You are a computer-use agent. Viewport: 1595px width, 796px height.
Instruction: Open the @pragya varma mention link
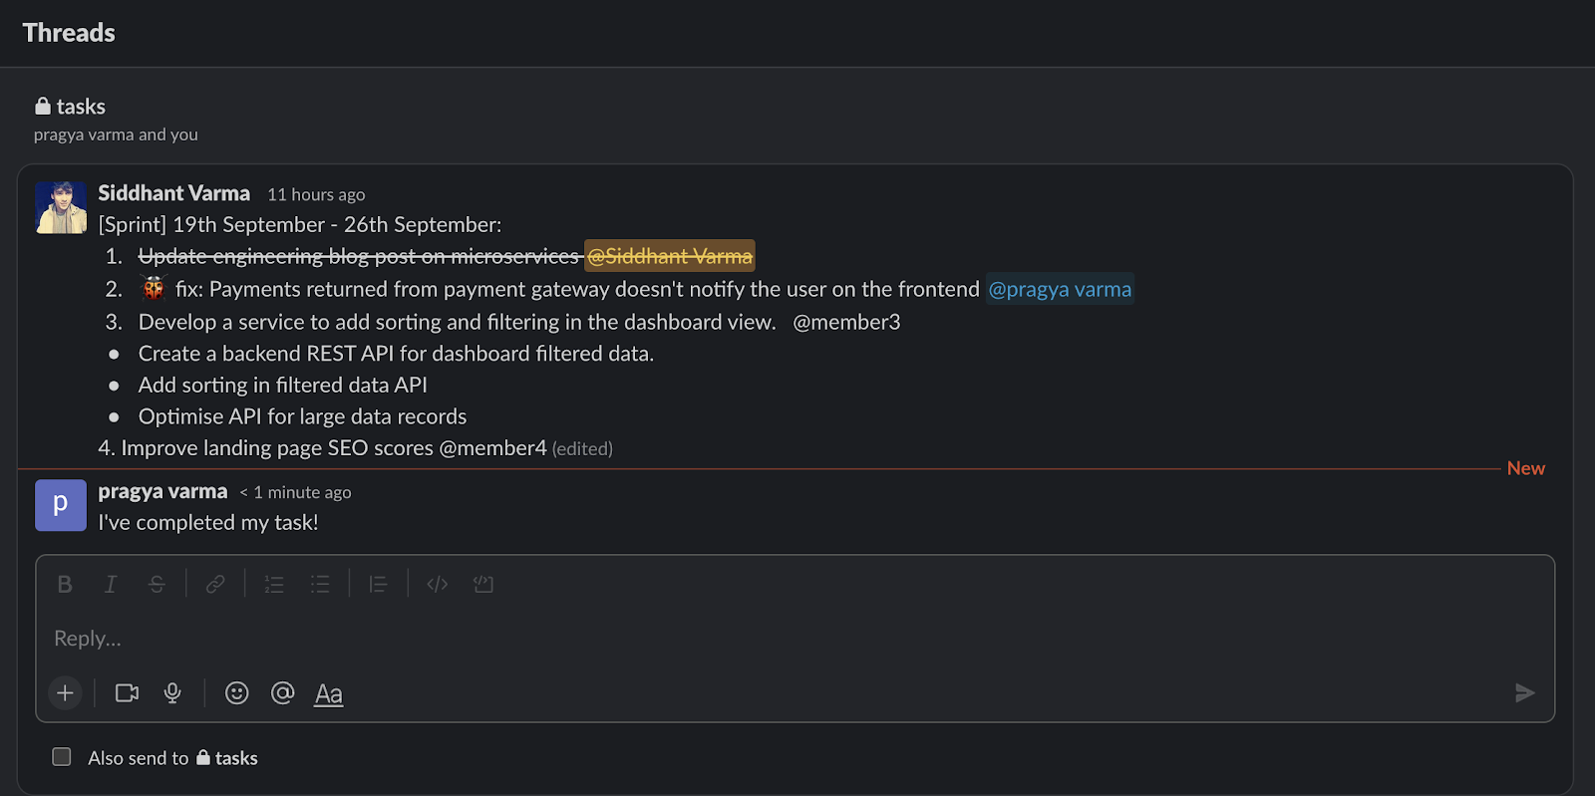coord(1060,290)
